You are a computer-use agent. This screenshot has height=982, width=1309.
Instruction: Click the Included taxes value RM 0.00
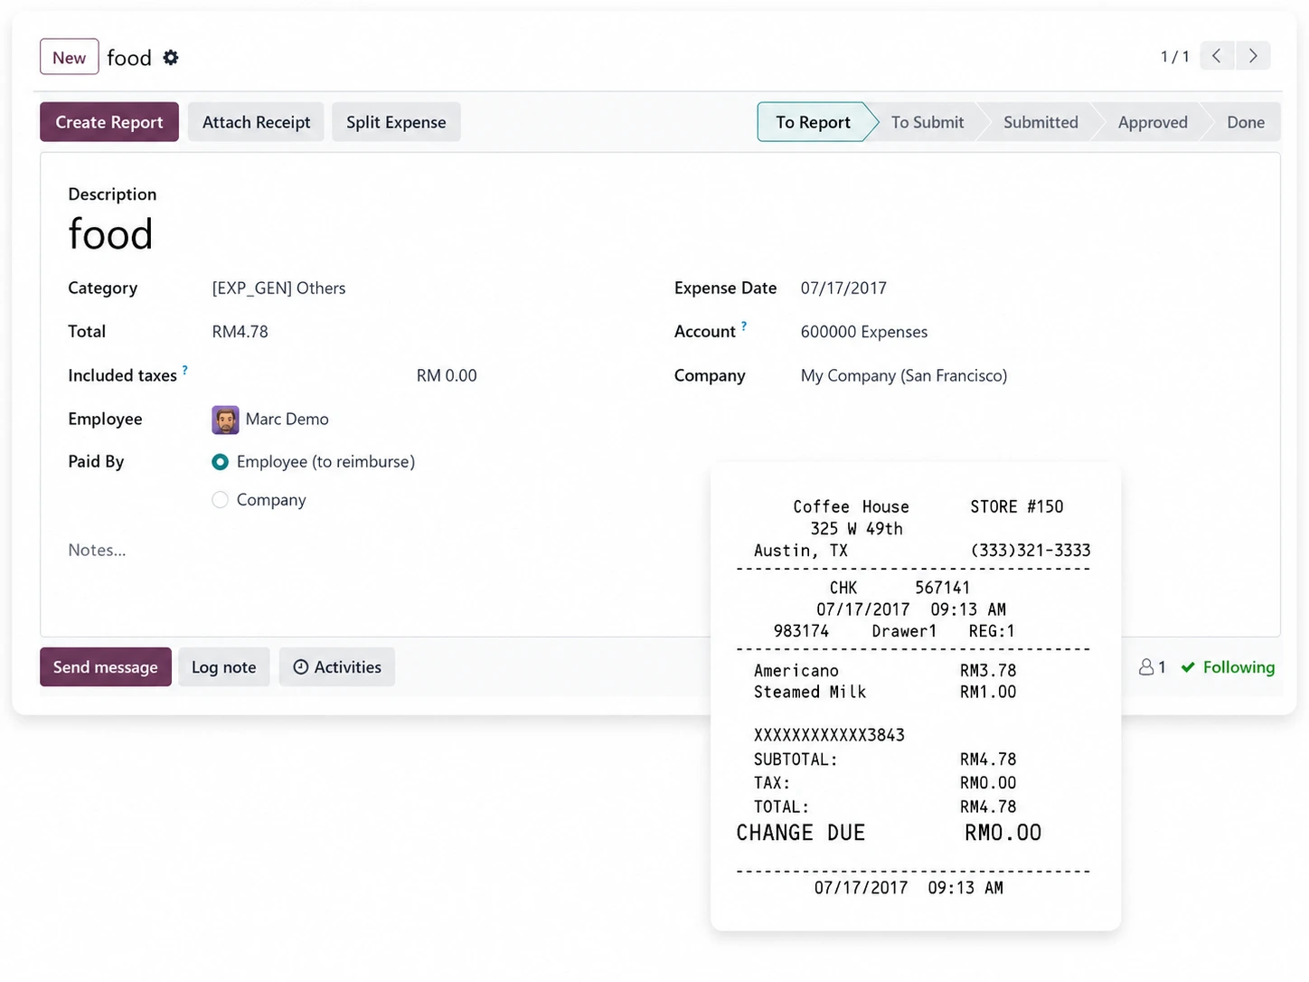pos(447,375)
